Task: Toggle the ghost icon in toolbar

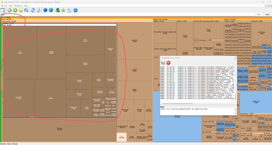Action: pos(69,10)
